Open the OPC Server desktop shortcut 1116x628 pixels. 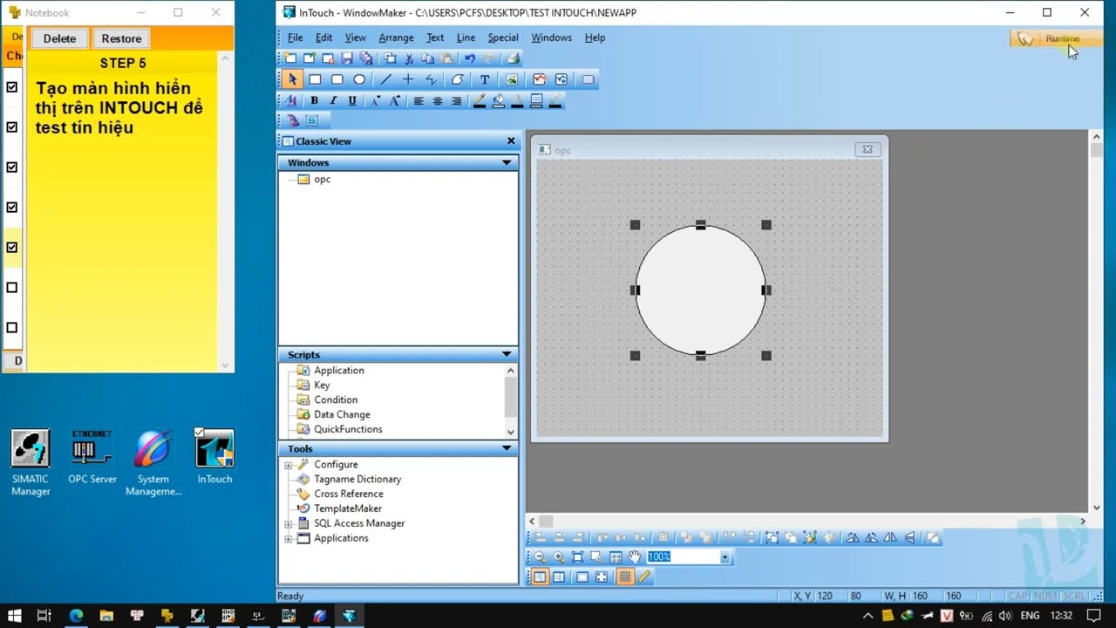tap(92, 457)
